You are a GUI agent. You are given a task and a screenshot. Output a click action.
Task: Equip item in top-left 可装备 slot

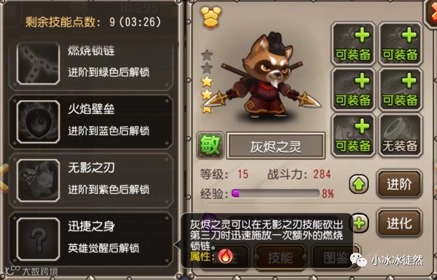click(353, 44)
